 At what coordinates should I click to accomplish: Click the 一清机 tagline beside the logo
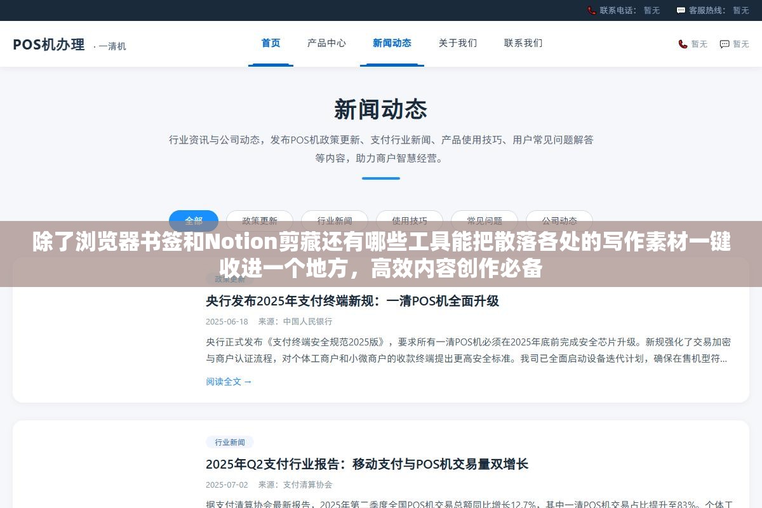110,46
